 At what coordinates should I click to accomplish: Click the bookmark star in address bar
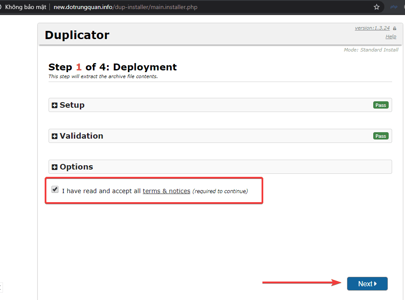pyautogui.click(x=377, y=7)
